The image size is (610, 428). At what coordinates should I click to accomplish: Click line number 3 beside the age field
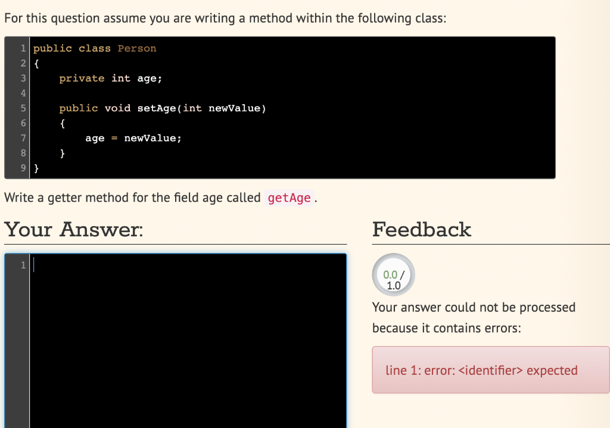pos(23,78)
